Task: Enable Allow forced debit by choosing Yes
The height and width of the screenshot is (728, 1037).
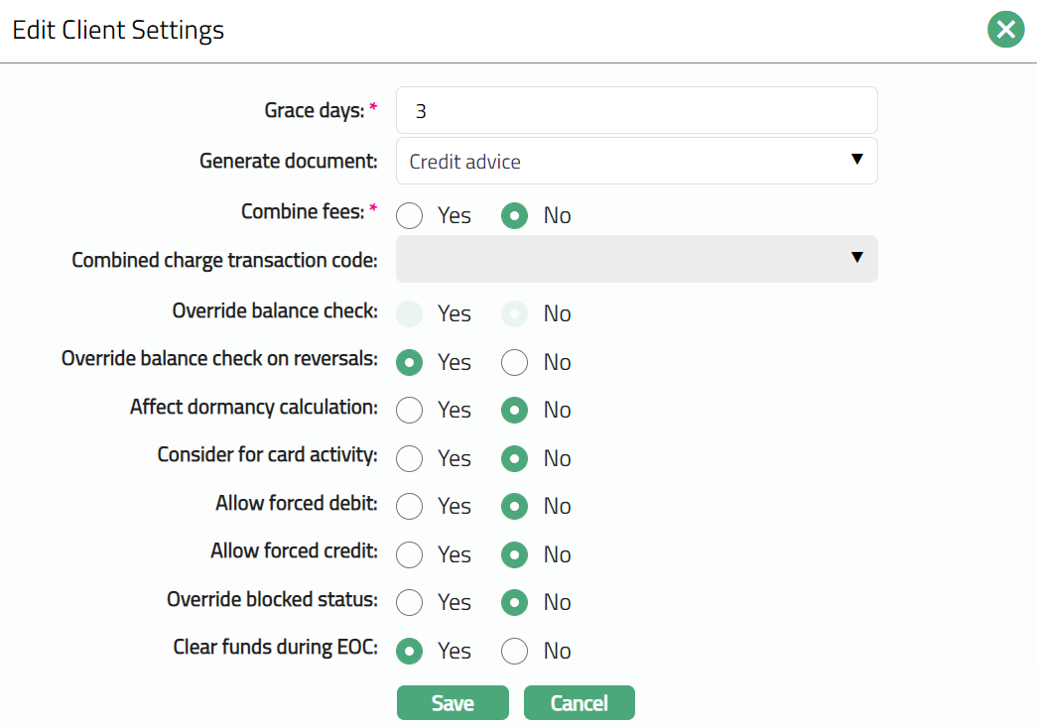Action: 410,506
